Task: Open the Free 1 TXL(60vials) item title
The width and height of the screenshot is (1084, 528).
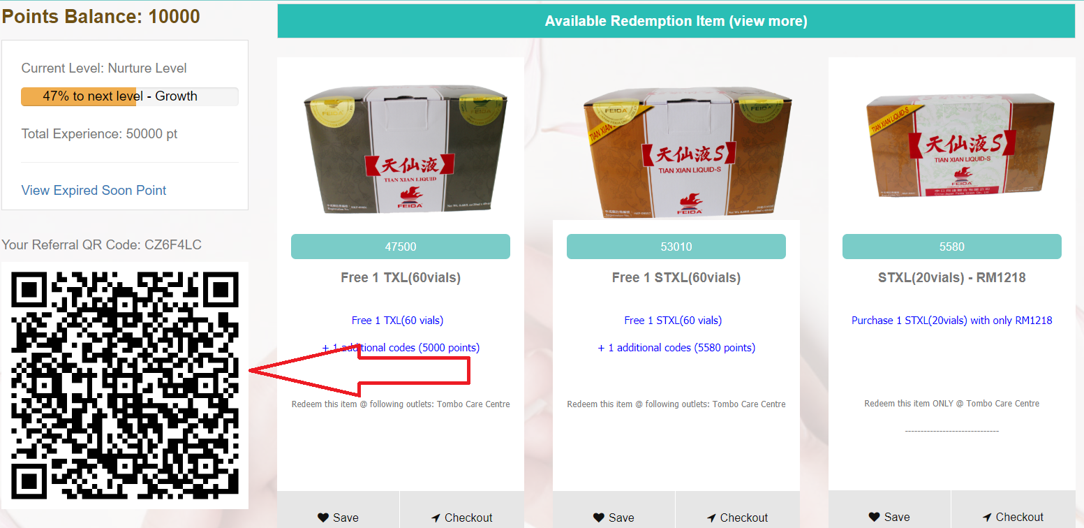Action: tap(401, 277)
